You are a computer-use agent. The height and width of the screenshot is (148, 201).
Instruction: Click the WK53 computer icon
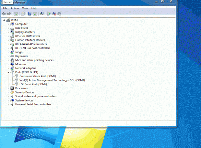click(8, 20)
